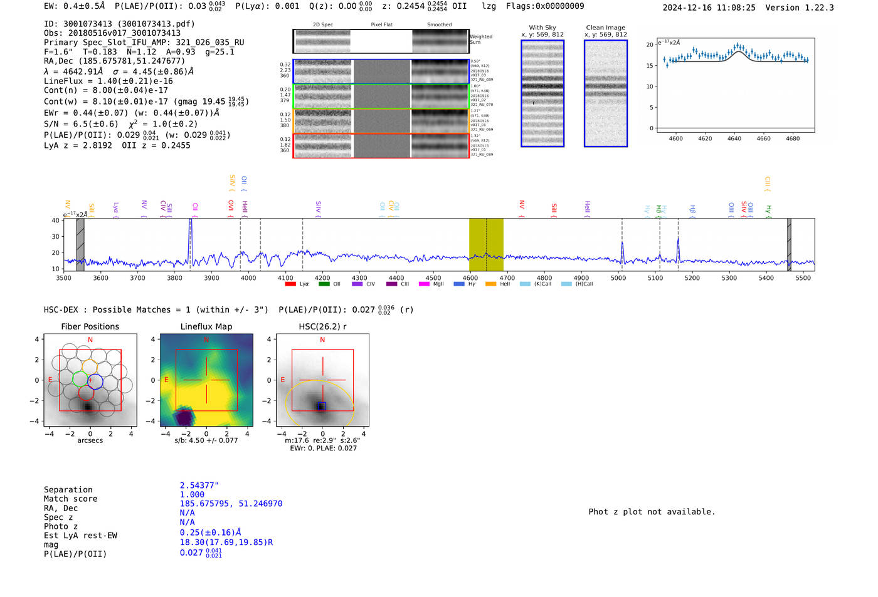Click the Lyα red legend swatch

pos(290,284)
